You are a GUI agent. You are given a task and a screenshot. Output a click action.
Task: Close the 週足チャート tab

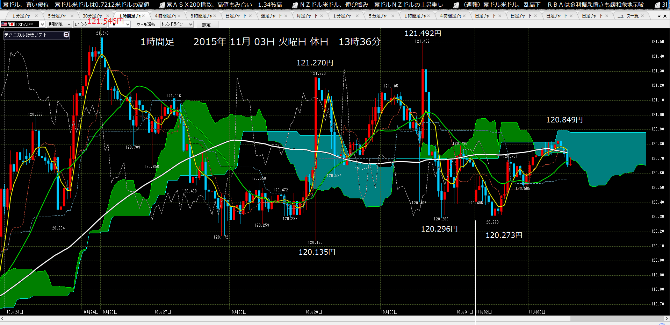click(286, 16)
